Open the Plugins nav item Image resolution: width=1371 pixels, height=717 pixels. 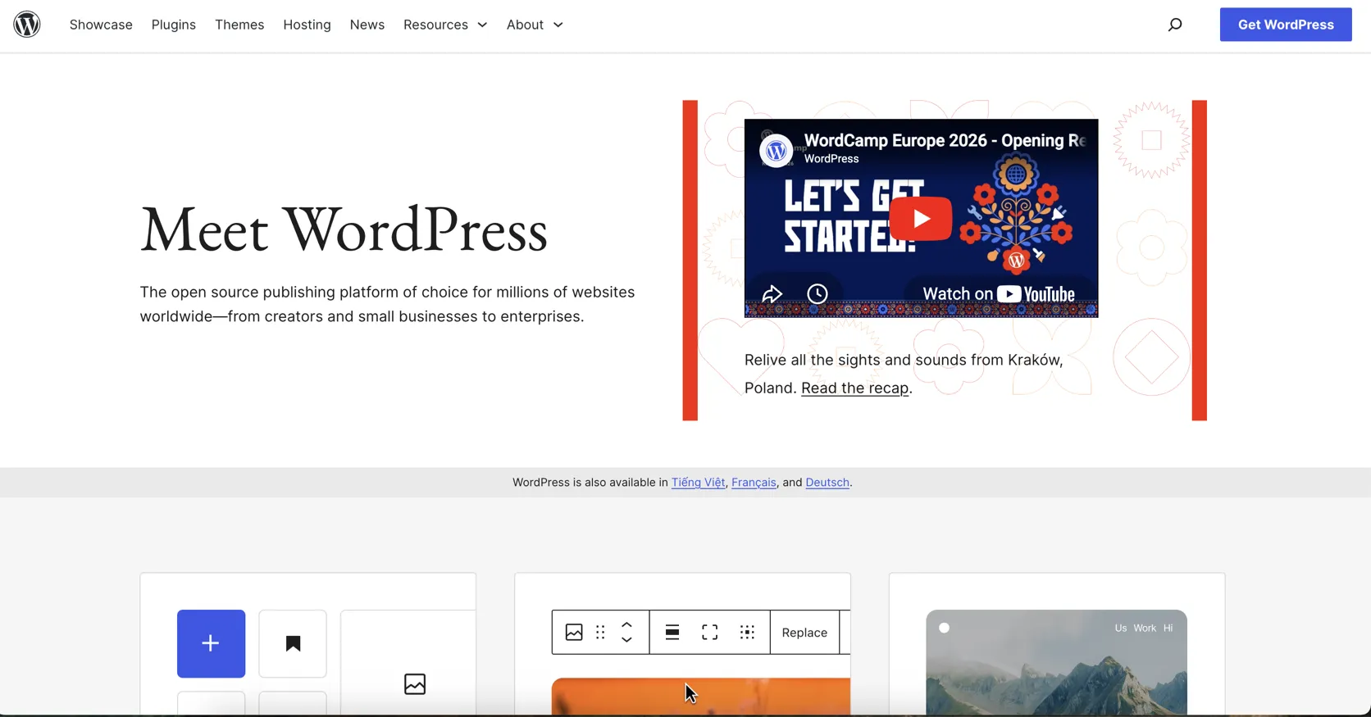[174, 25]
